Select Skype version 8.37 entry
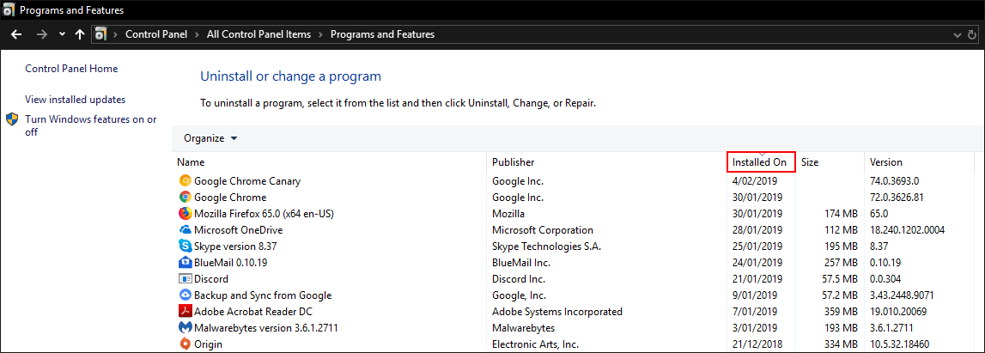985x353 pixels. (x=234, y=246)
